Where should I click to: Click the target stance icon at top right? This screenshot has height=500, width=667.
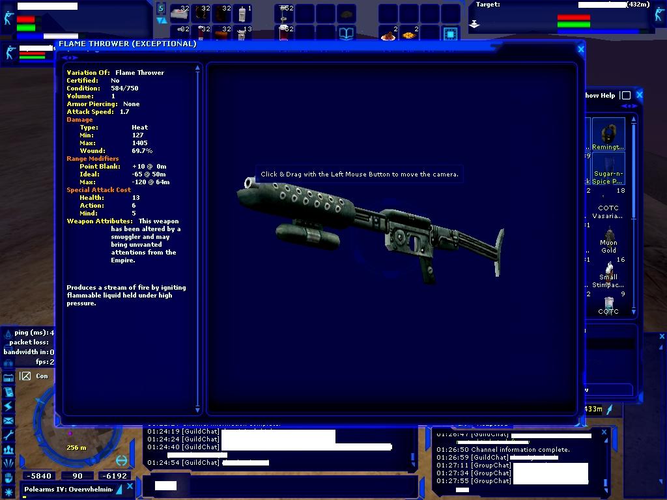point(659,15)
